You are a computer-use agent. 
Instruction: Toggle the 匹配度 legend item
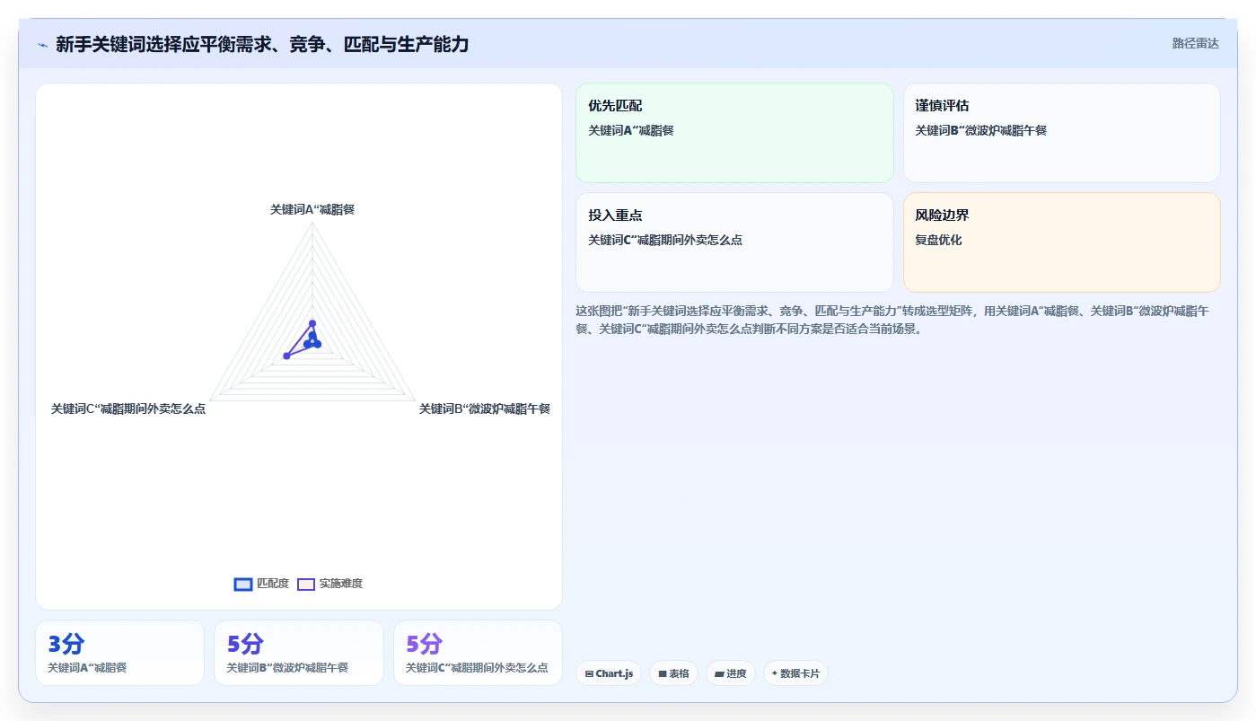[261, 584]
